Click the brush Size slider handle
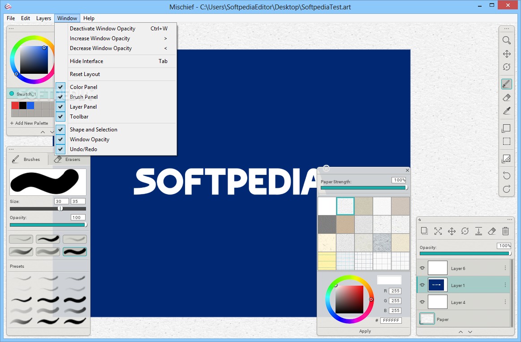The image size is (521, 342). tap(60, 209)
